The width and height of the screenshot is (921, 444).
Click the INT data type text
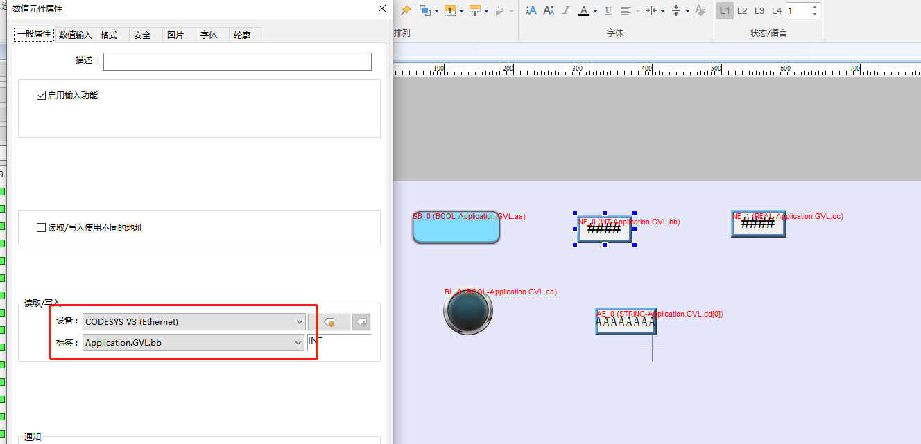pyautogui.click(x=315, y=341)
